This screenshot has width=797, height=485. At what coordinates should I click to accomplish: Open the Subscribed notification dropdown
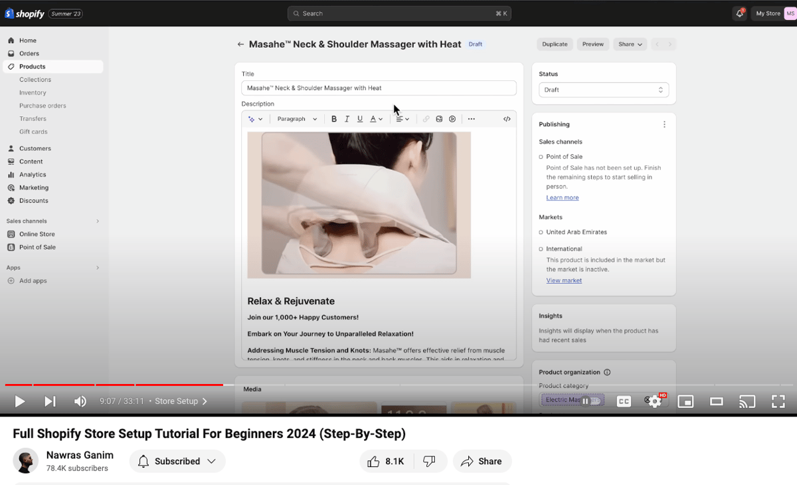177,461
